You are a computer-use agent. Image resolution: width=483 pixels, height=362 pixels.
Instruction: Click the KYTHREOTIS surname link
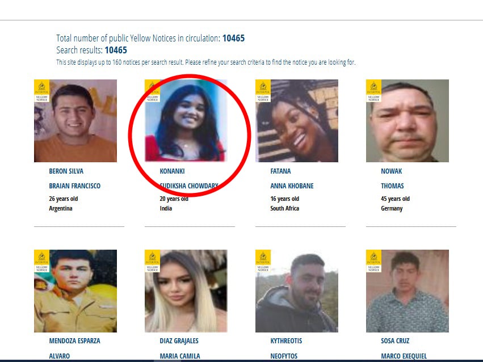pyautogui.click(x=286, y=341)
